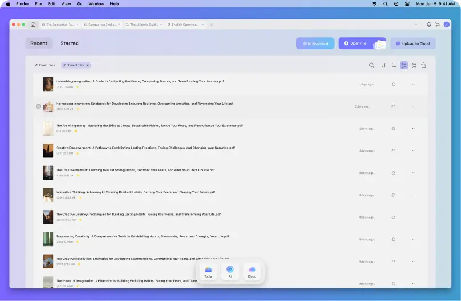Click the Upload to Cloud button

click(413, 43)
